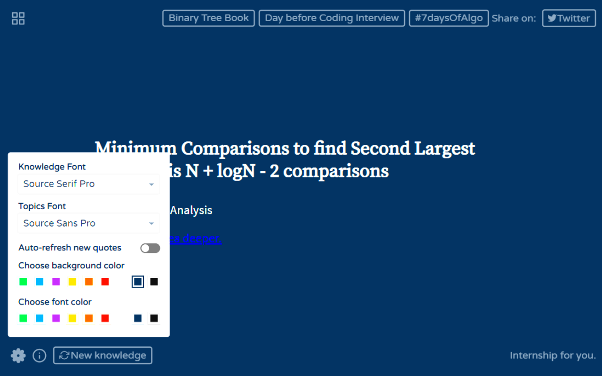Click Internship for you link
The width and height of the screenshot is (602, 376).
[553, 355]
